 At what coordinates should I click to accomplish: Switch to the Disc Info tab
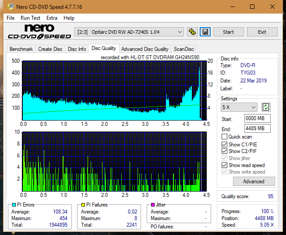(x=77, y=49)
